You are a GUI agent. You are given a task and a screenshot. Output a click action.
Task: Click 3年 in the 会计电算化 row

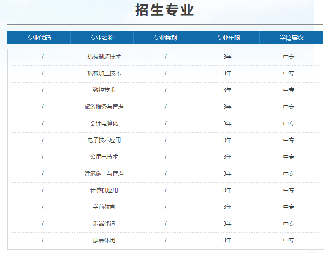click(x=227, y=124)
